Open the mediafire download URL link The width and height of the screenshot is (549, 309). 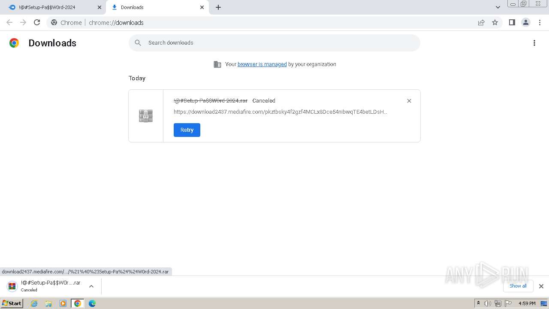point(281,112)
